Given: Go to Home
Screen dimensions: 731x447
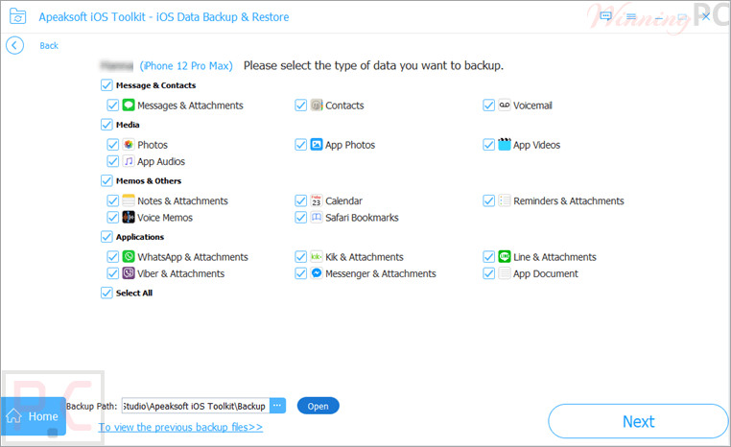Looking at the screenshot, I should pos(34,416).
